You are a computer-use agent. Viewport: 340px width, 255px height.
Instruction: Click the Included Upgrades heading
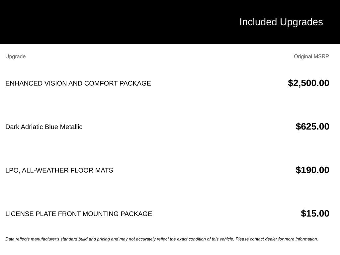(281, 22)
